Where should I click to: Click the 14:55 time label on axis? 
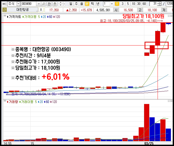point(7,143)
